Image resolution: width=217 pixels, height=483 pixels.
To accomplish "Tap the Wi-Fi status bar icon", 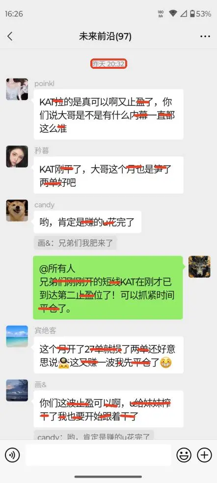I will coord(173,14).
